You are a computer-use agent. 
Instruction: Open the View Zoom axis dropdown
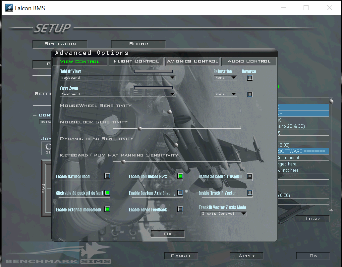click(118, 94)
